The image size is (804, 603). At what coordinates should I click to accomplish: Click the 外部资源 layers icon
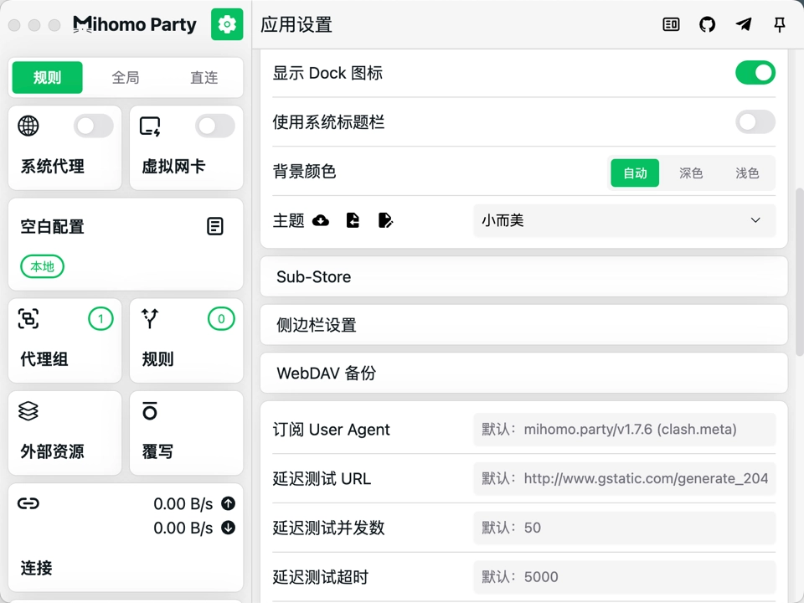tap(28, 410)
